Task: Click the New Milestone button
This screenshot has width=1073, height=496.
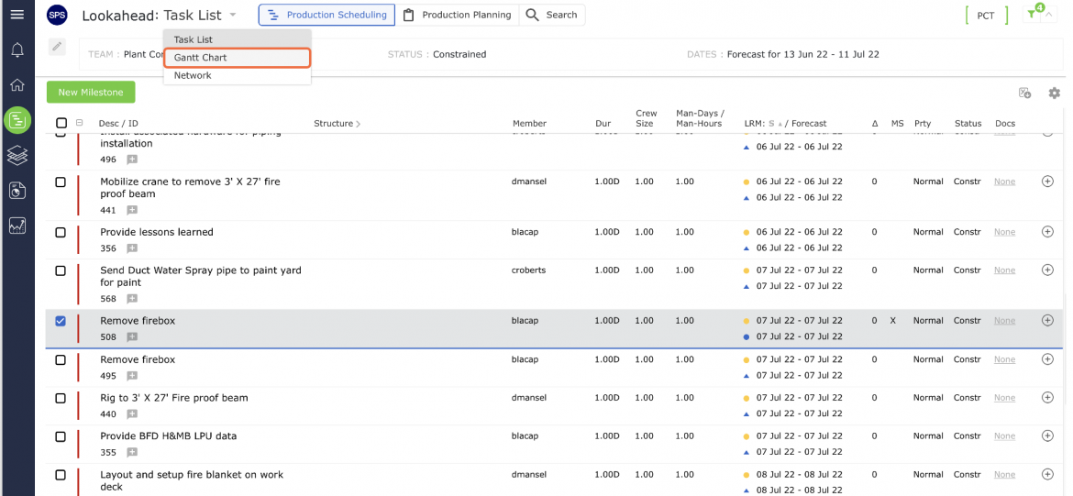Action: [91, 93]
